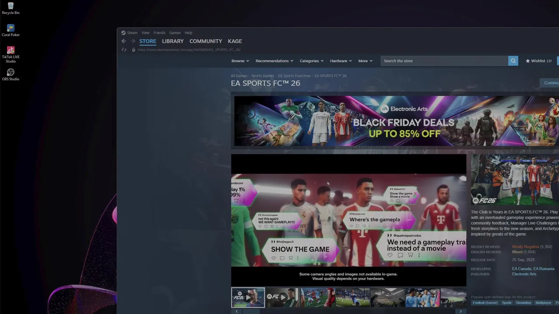The image size is (559, 314).
Task: Select the second FC26 trailer thumbnail
Action: 283,297
